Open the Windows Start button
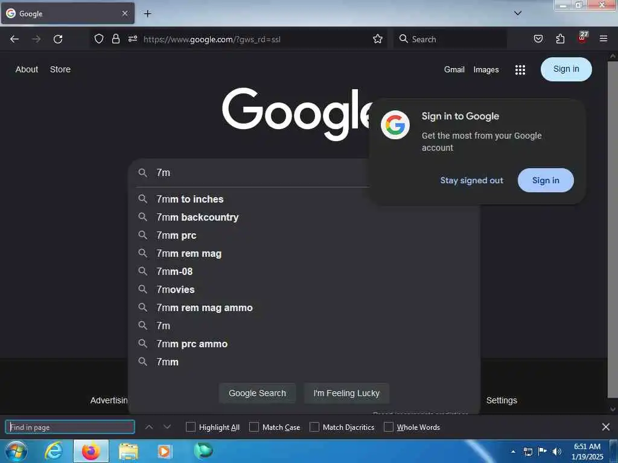The height and width of the screenshot is (463, 618). tap(16, 451)
